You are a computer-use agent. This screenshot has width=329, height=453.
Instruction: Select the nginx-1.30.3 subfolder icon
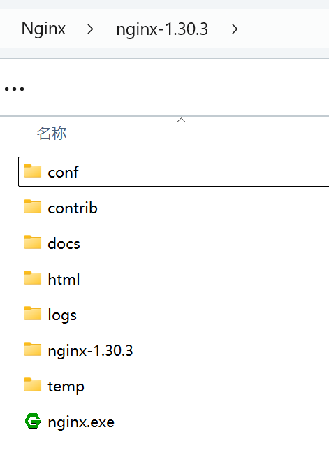pyautogui.click(x=33, y=350)
